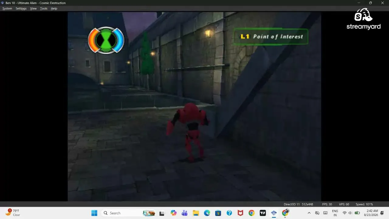
Task: Open the ENG IN language switcher
Action: (335, 213)
